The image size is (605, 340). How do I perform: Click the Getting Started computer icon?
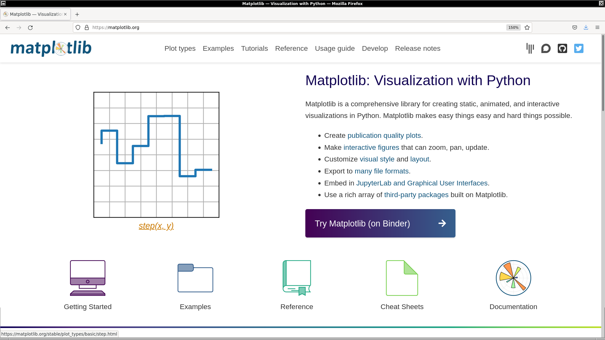coord(88,278)
